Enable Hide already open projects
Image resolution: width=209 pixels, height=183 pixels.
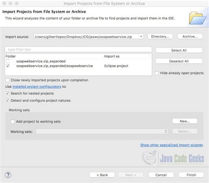pos(157,73)
